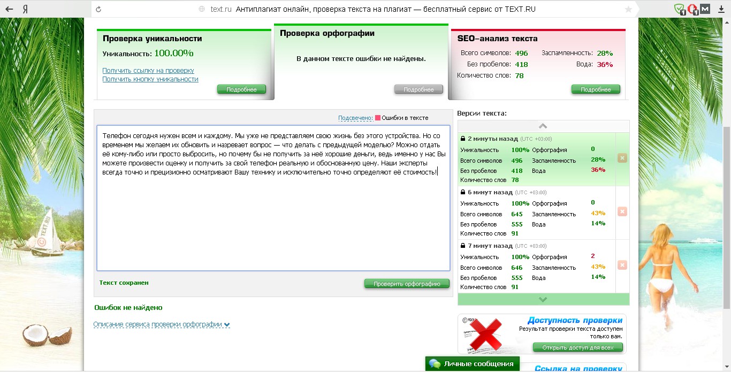The height and width of the screenshot is (372, 731).
Task: Select the version from 7 минут назад
Action: pyautogui.click(x=537, y=266)
